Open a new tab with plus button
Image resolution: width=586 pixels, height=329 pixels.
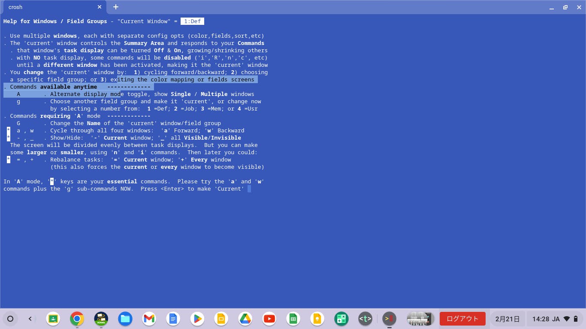tap(116, 7)
